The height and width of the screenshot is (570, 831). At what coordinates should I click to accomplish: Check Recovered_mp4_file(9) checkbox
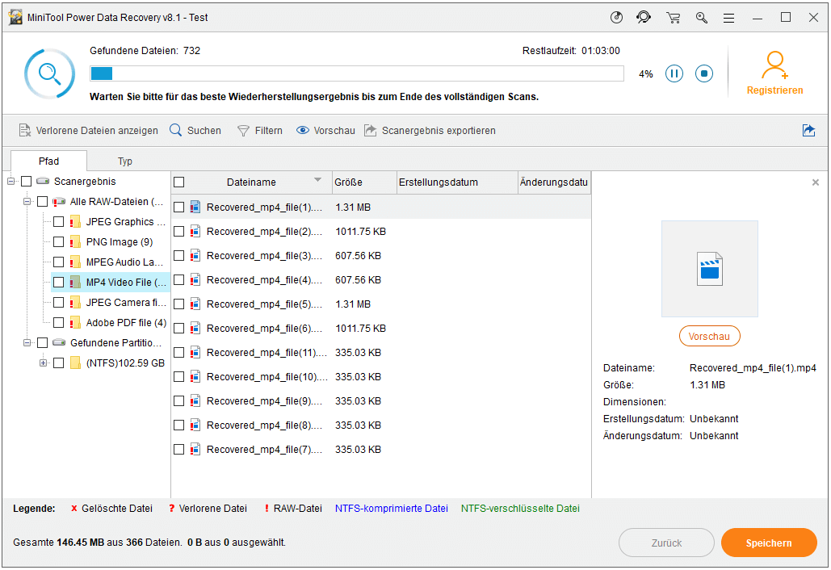click(x=179, y=401)
